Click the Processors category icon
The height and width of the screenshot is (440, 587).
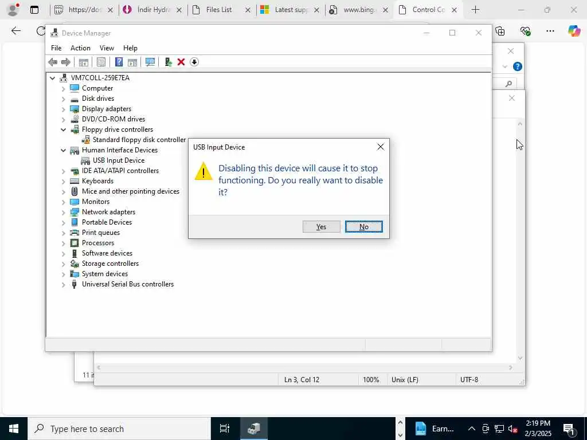click(75, 243)
